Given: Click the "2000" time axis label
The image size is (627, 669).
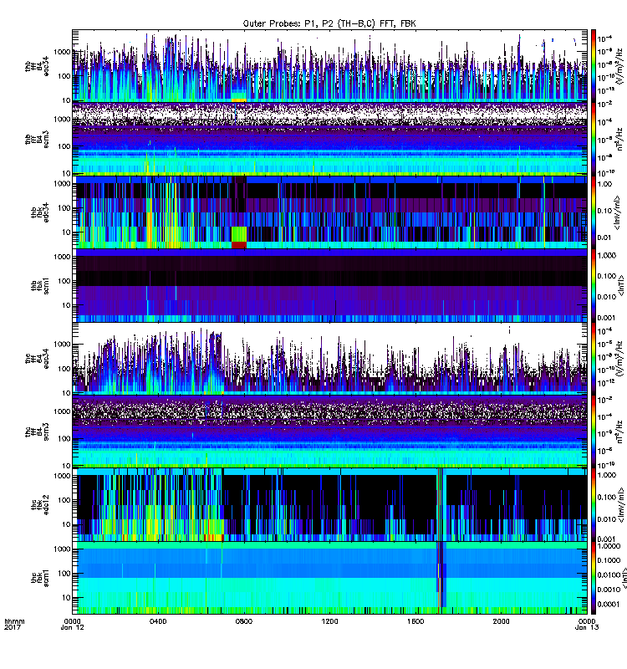Looking at the screenshot, I should pos(501,621).
